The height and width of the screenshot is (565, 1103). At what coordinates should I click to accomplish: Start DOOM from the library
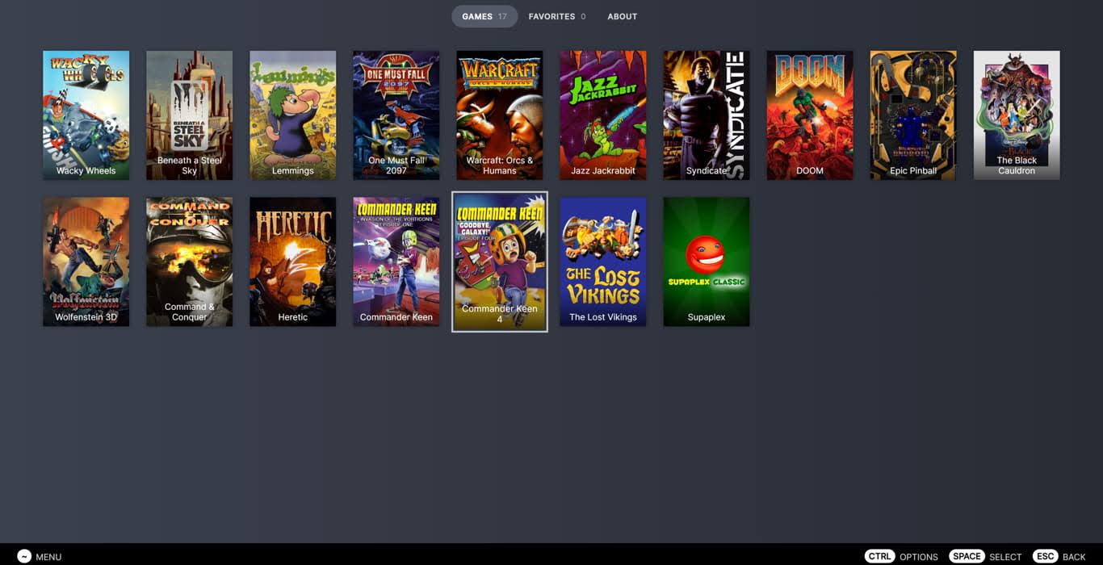[x=809, y=115]
